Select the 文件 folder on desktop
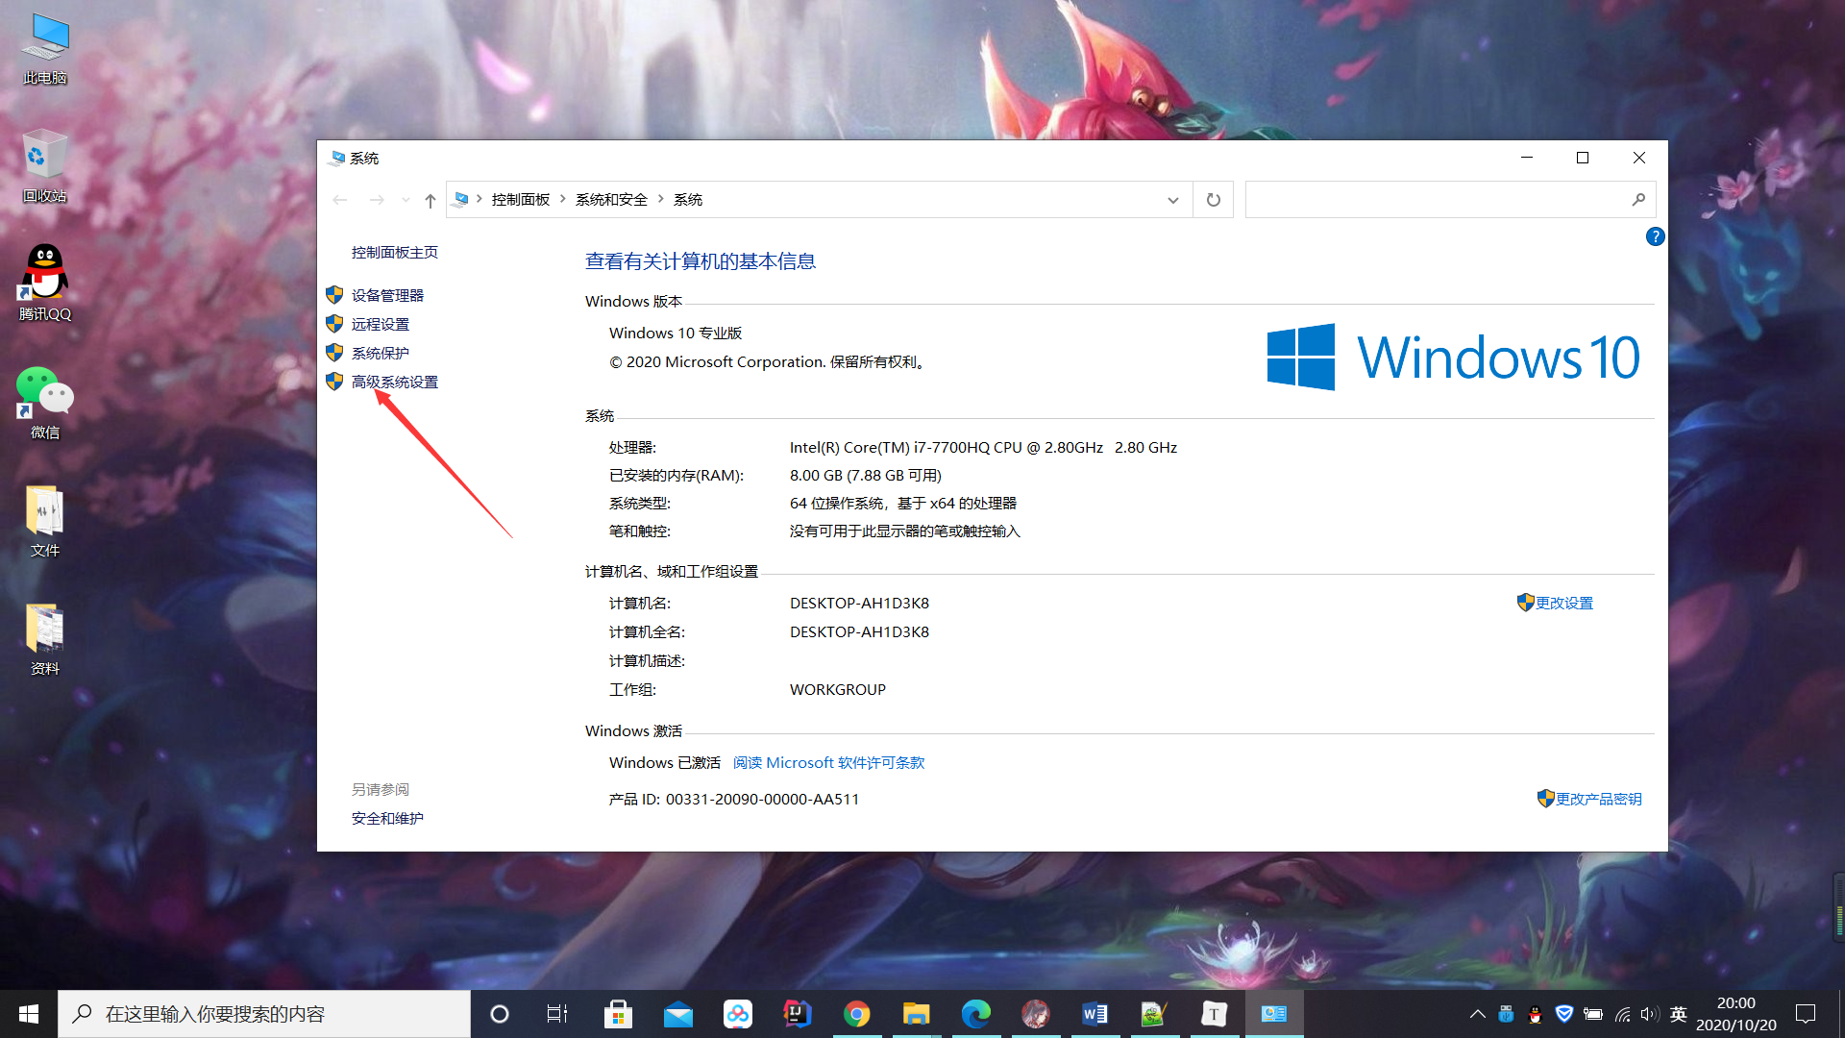This screenshot has width=1845, height=1038. click(45, 522)
